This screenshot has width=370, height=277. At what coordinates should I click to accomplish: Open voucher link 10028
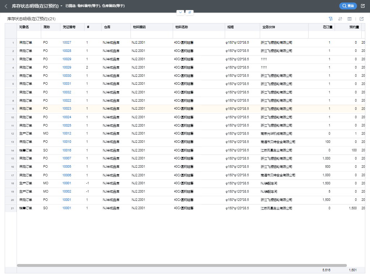click(67, 51)
